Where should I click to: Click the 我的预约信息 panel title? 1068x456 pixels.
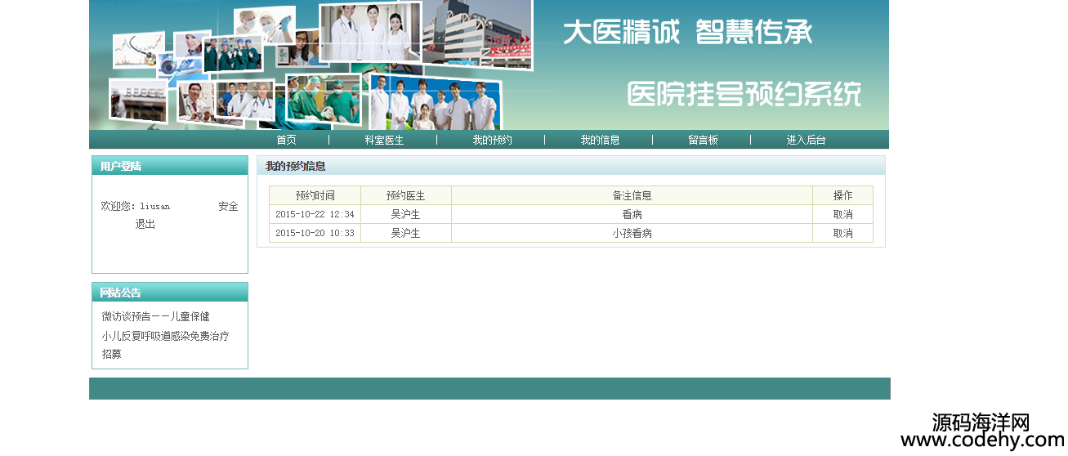(x=295, y=166)
